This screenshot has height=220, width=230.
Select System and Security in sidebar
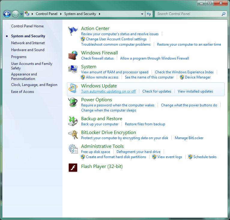click(28, 36)
